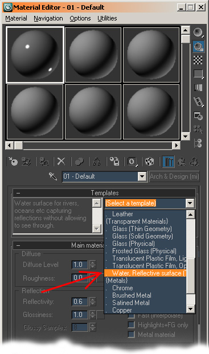
Task: Open the Utilities menu
Action: point(107,18)
